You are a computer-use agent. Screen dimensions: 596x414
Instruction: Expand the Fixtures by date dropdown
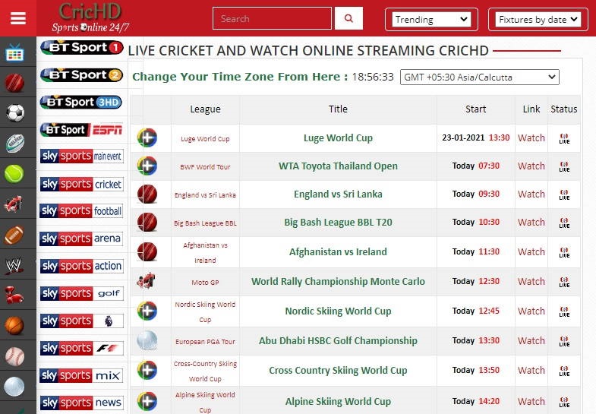pos(538,20)
